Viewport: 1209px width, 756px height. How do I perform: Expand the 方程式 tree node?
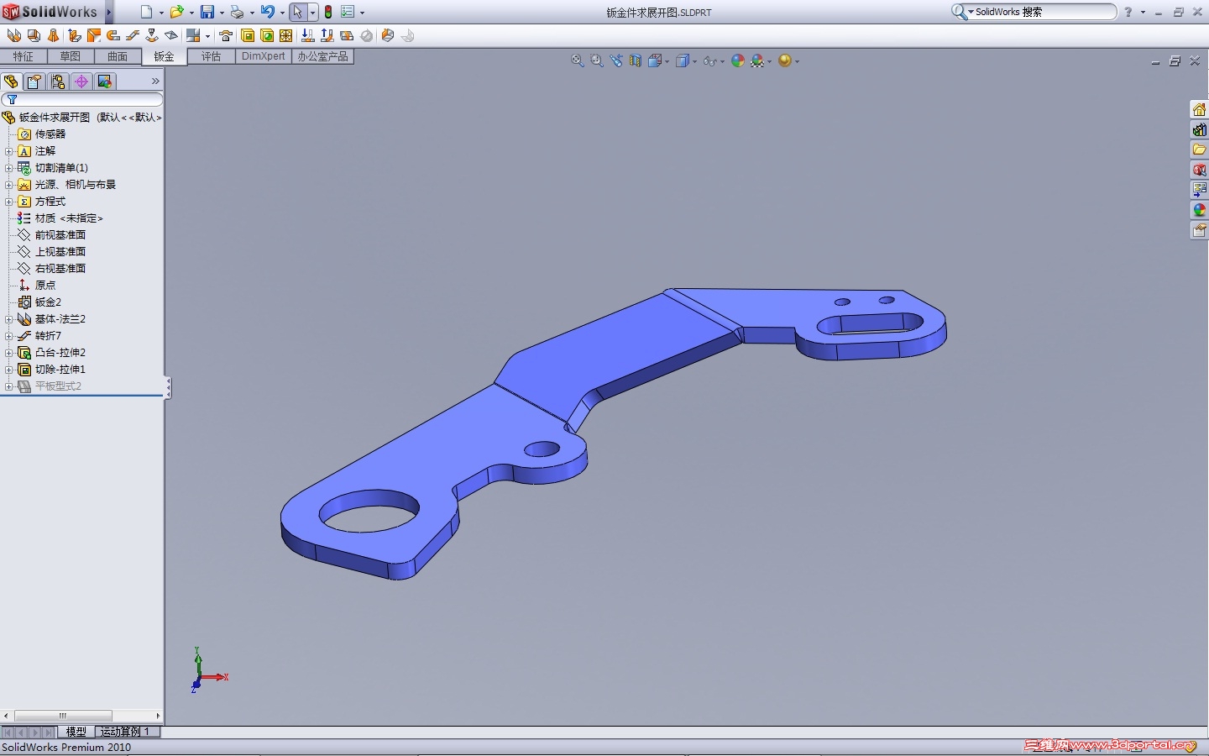(8, 202)
